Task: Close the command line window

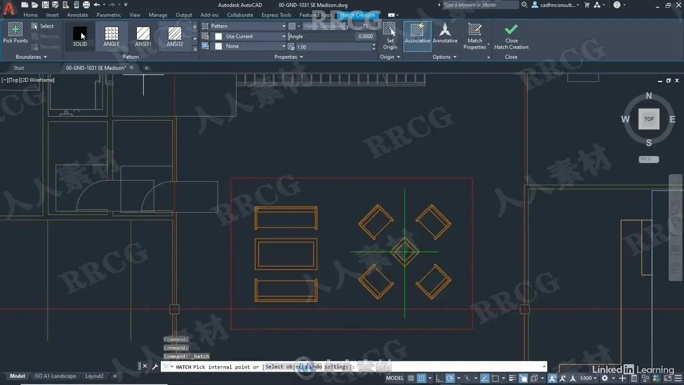Action: 145,366
